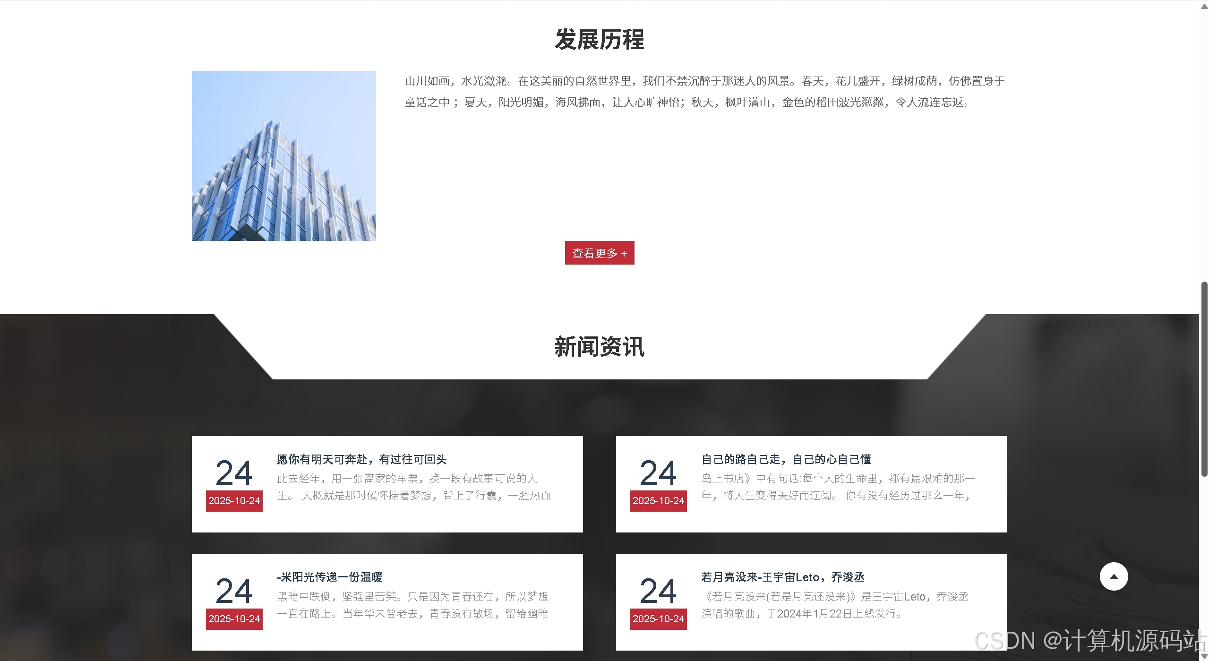Click the date badge on 自己的路自己走 card

[x=659, y=501]
